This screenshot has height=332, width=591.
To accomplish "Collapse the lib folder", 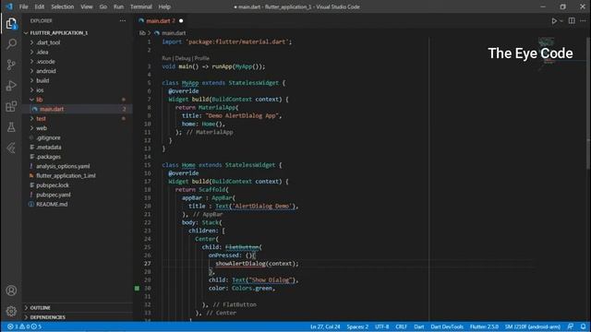I will click(x=39, y=100).
